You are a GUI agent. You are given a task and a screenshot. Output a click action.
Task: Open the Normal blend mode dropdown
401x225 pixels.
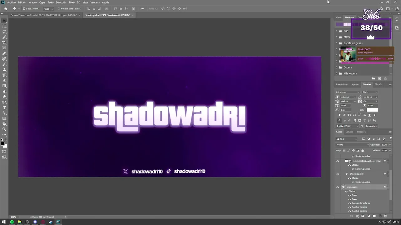click(x=352, y=145)
